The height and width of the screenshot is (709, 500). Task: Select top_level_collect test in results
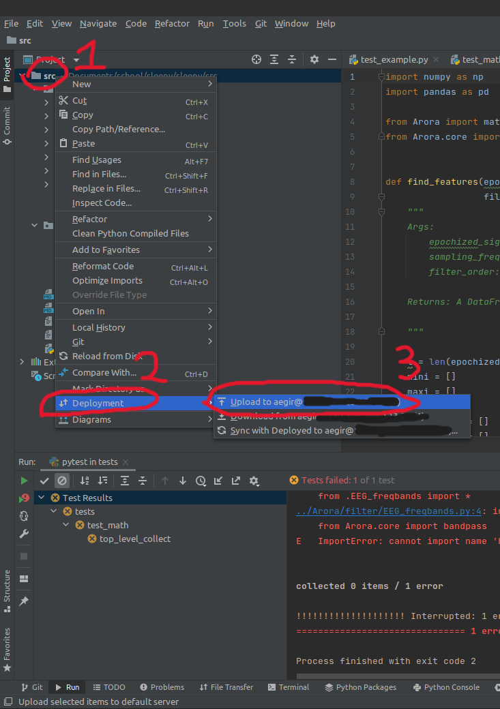point(134,539)
